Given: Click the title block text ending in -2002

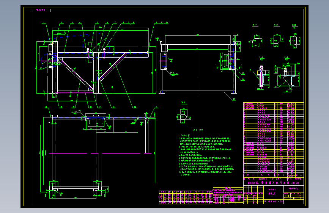Looking at the screenshot, I should 273,183.
